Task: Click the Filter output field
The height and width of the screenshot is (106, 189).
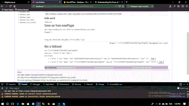Action: click(x=14, y=88)
